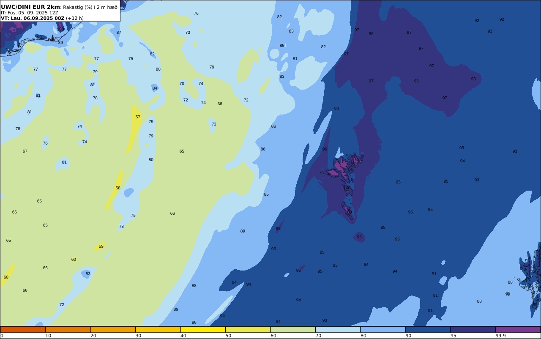Click the humidity value 58 on the map
Screen dimensions: 541x339
coord(118,188)
